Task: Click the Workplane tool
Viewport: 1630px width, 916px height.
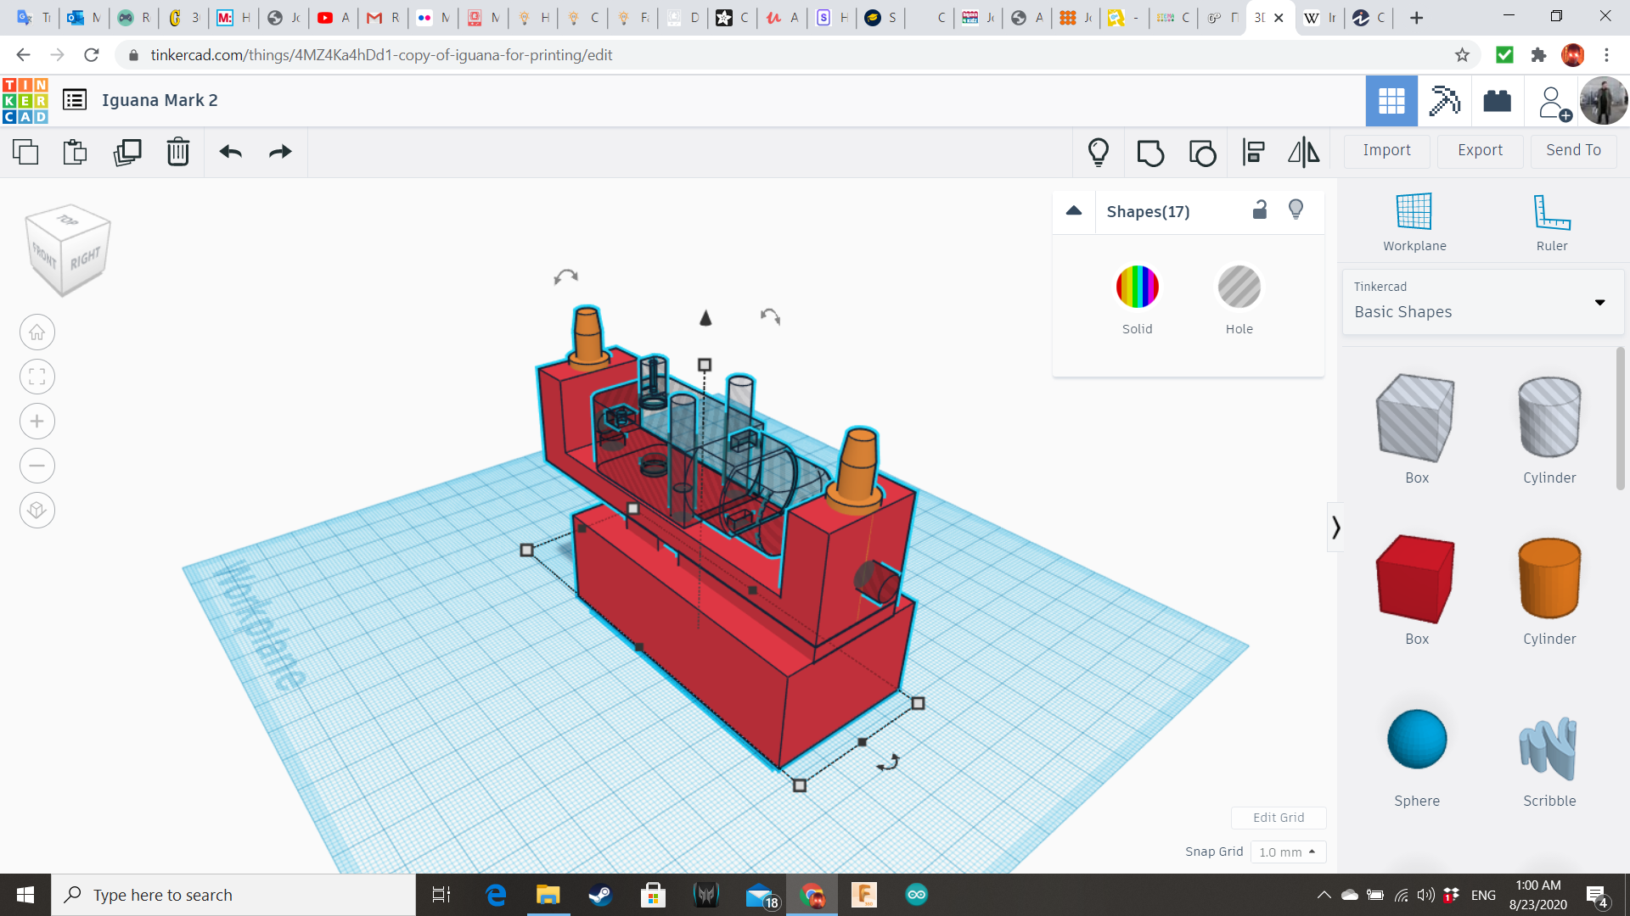Action: (x=1414, y=222)
